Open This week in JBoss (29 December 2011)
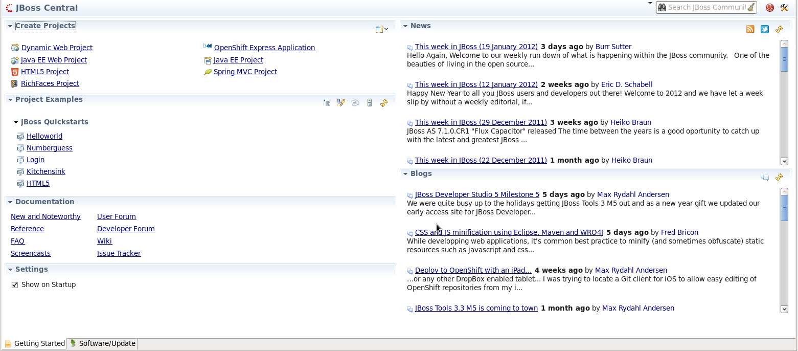 [481, 122]
